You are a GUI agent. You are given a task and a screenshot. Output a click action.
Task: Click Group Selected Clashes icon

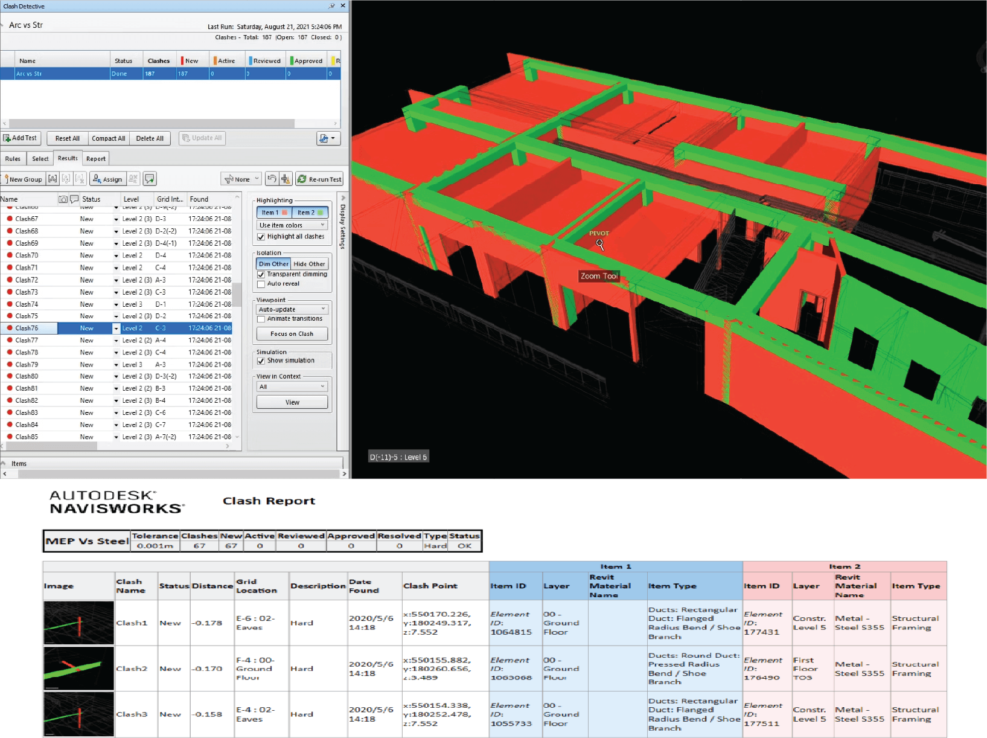pos(53,179)
